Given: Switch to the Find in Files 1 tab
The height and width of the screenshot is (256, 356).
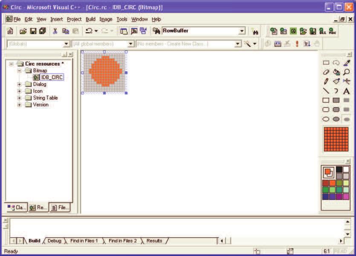Looking at the screenshot, I should (84, 241).
